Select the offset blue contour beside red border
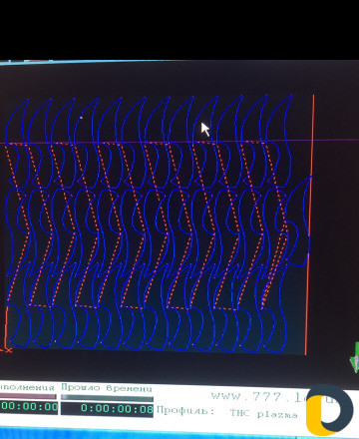This screenshot has width=359, height=439. click(296, 221)
